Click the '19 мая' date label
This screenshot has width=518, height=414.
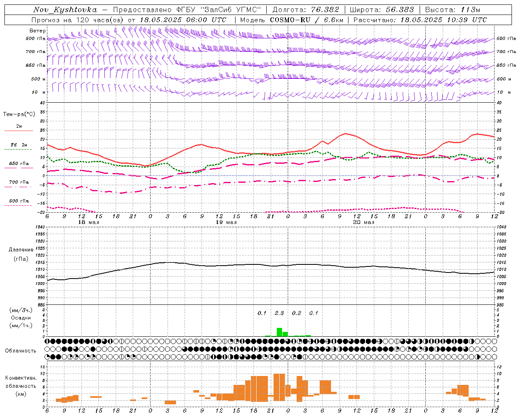[226, 222]
